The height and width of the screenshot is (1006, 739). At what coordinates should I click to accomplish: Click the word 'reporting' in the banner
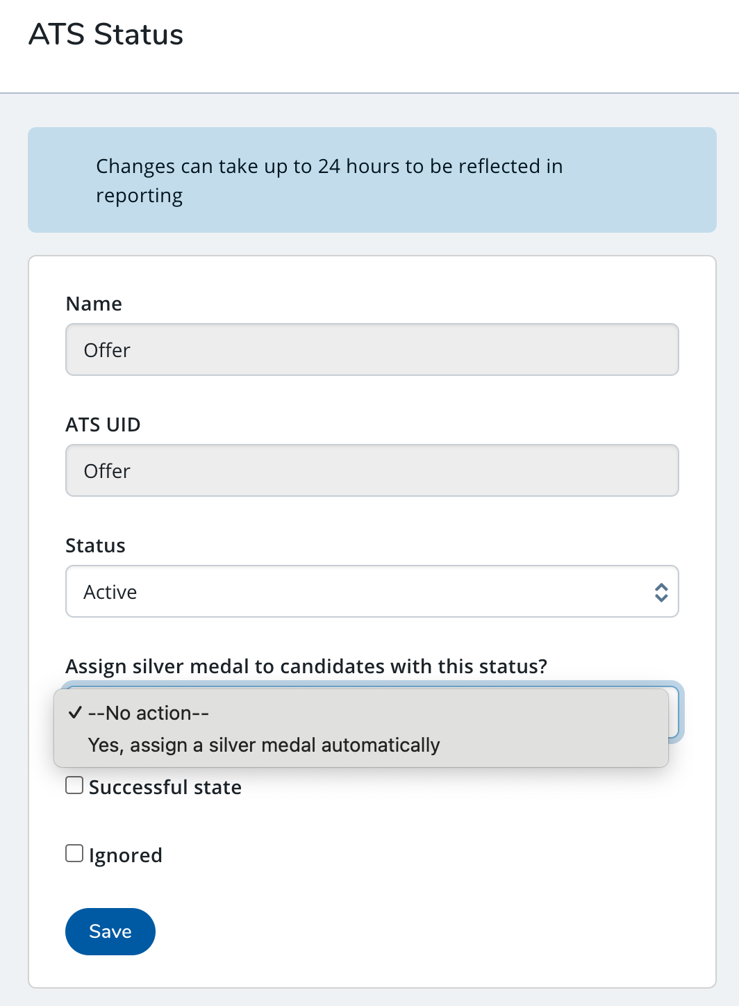(x=139, y=196)
